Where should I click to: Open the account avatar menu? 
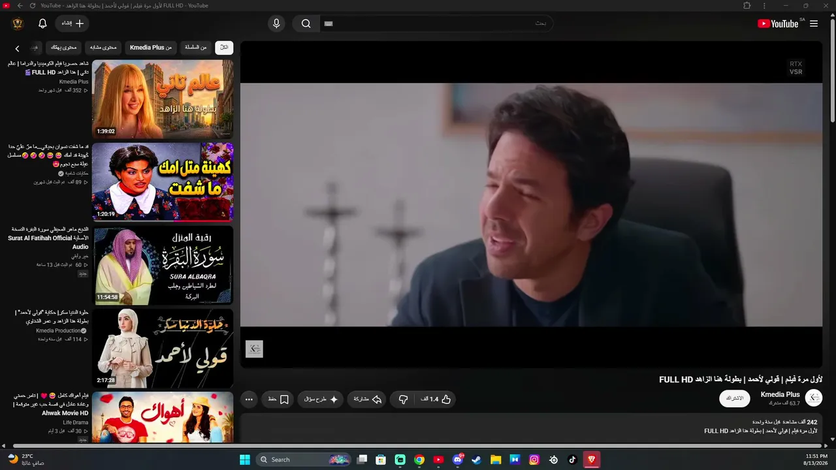[x=18, y=23]
